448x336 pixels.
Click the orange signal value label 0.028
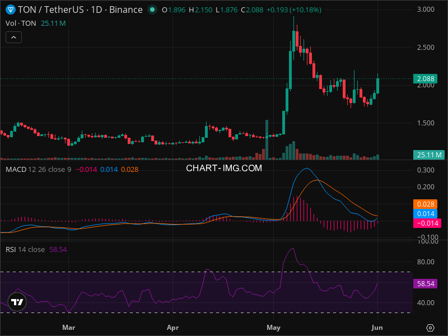click(x=426, y=204)
